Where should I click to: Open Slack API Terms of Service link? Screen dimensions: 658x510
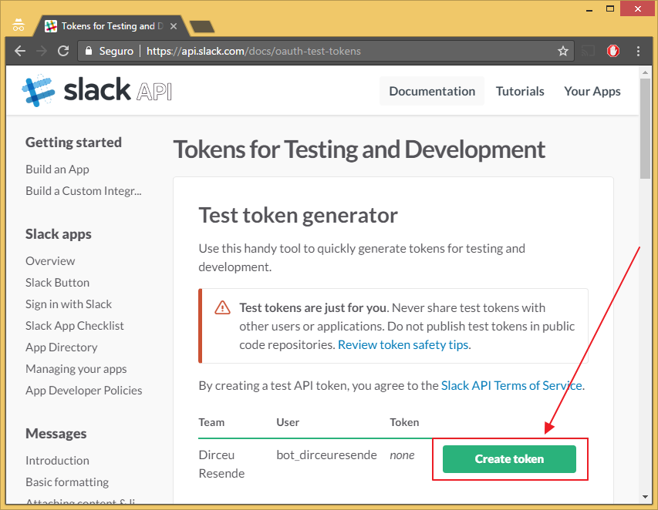click(511, 385)
